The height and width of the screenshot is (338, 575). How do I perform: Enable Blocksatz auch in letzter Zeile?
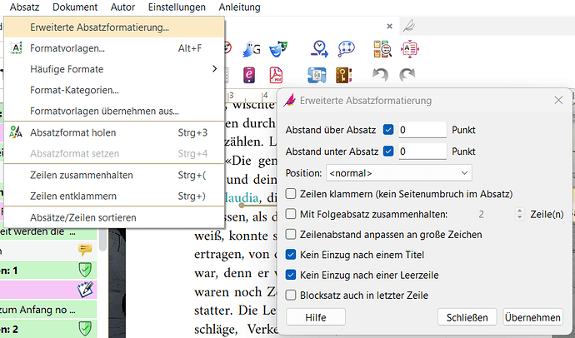291,294
